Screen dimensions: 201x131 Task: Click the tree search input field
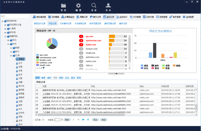click(15, 16)
